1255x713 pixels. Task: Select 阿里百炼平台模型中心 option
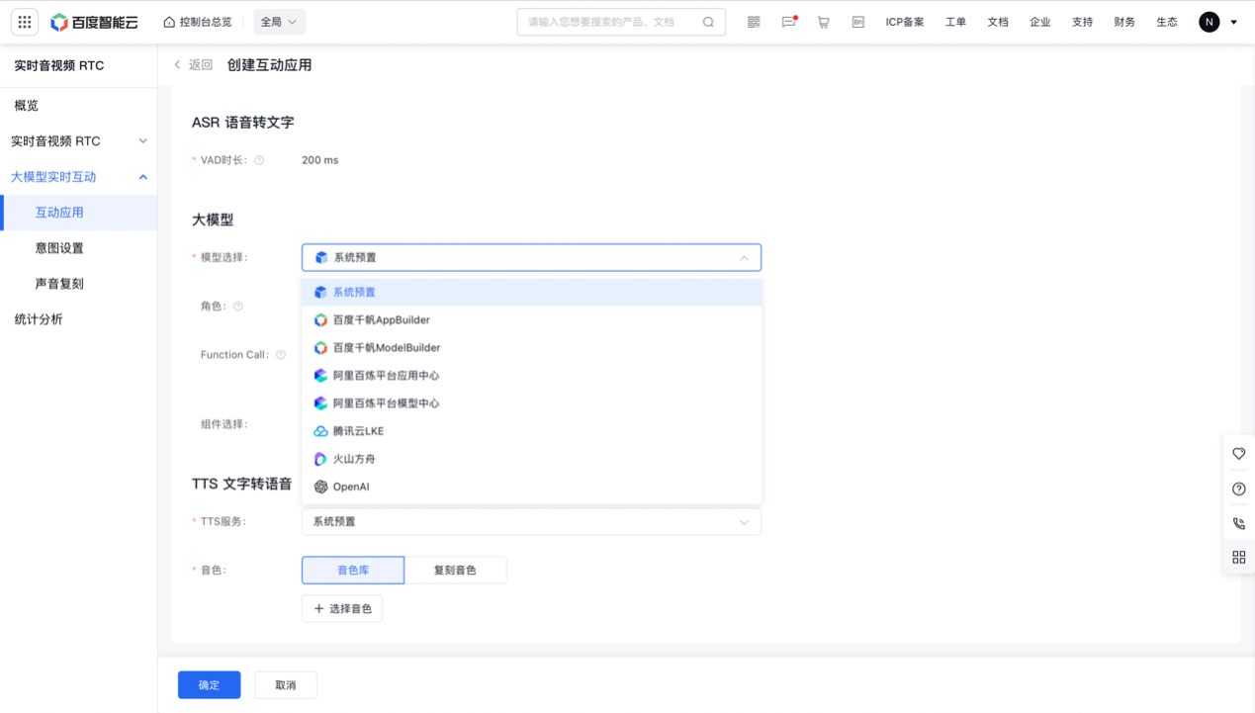click(531, 403)
